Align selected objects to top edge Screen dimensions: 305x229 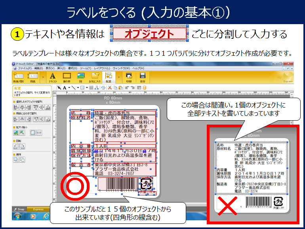tap(35, 107)
